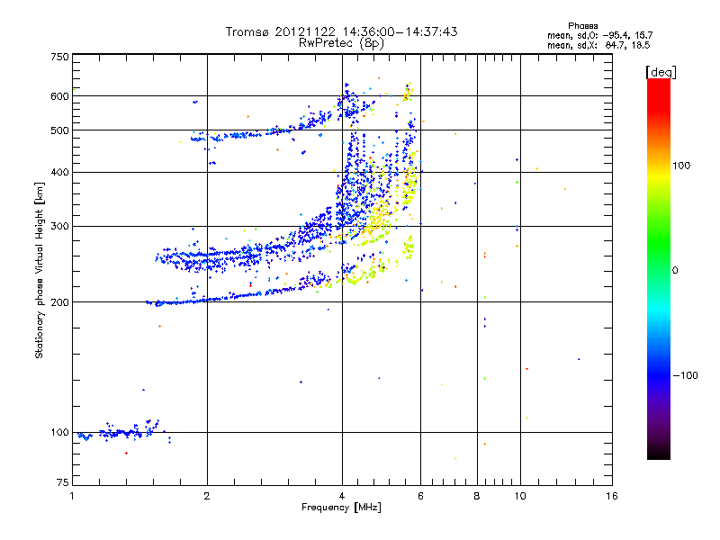
Task: Click the 10 tick label on frequency axis
Action: tap(520, 496)
